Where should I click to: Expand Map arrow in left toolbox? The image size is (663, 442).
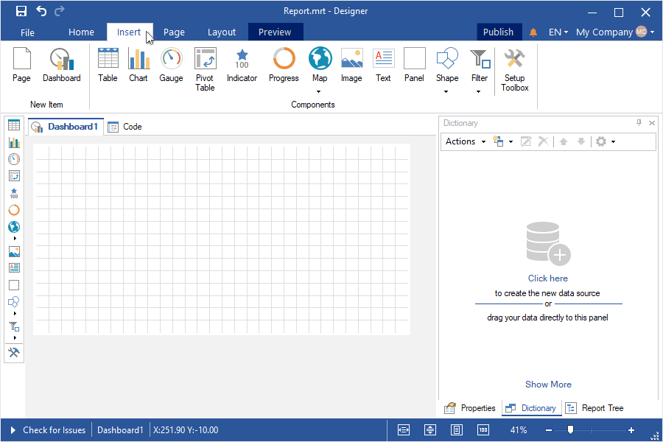click(15, 239)
